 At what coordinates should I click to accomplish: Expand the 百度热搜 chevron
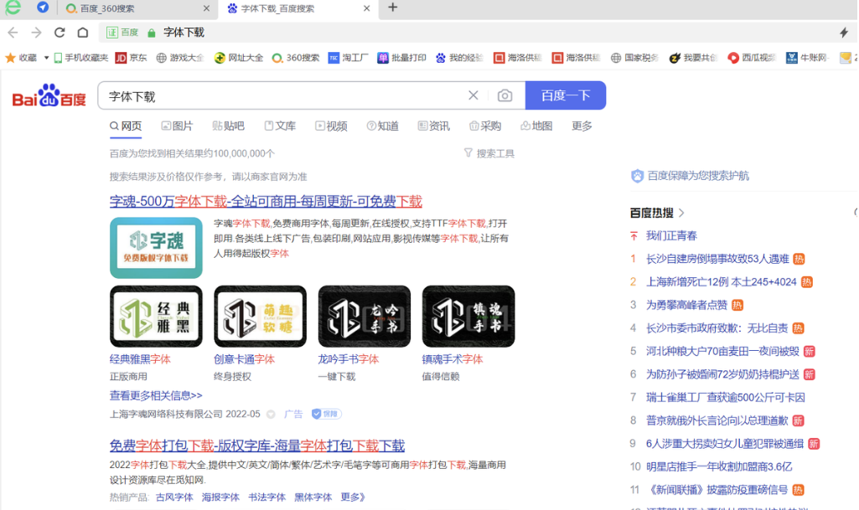point(682,213)
